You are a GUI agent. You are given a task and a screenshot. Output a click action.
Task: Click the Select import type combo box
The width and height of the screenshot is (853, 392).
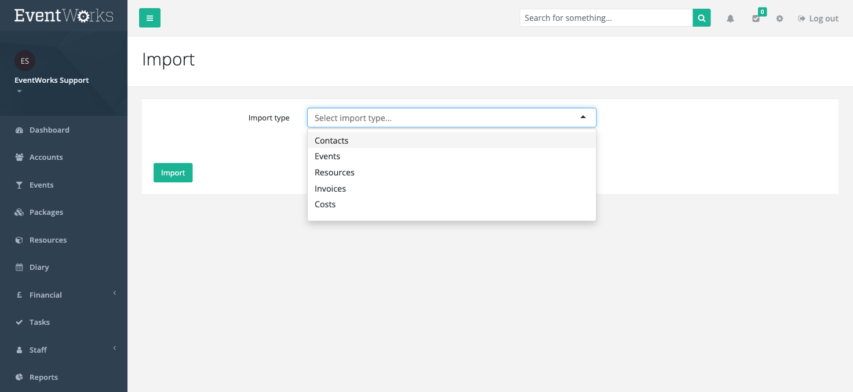click(x=451, y=118)
